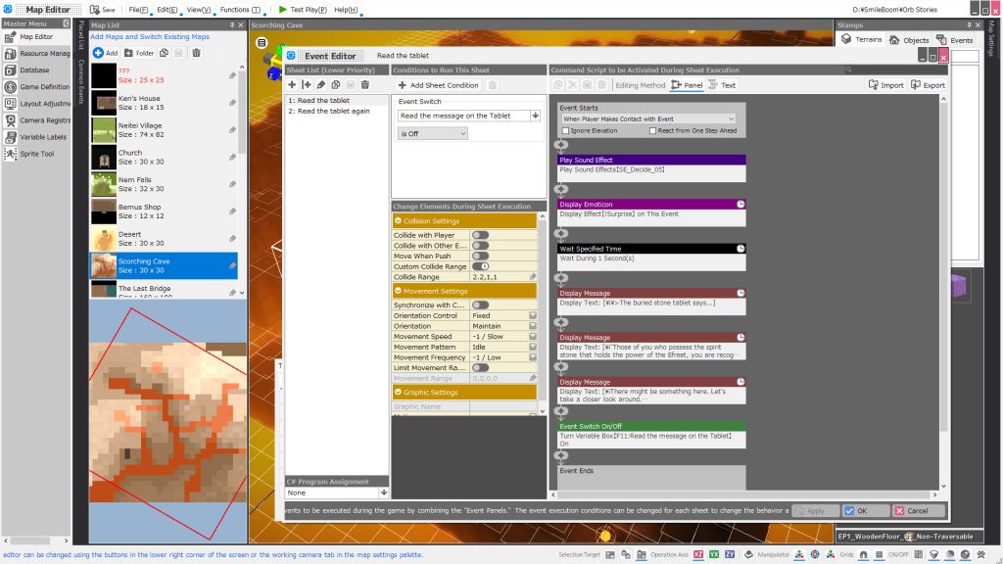The image size is (1003, 564).
Task: Click the hamburger menu icon on map view
Action: point(262,43)
